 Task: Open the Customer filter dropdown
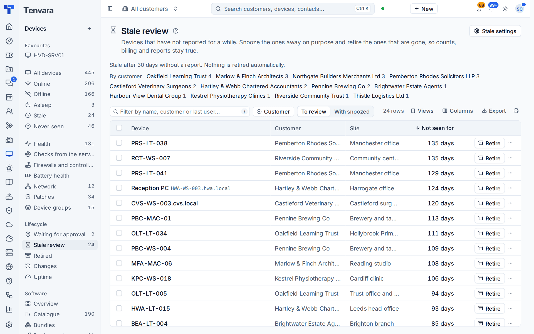[273, 112]
